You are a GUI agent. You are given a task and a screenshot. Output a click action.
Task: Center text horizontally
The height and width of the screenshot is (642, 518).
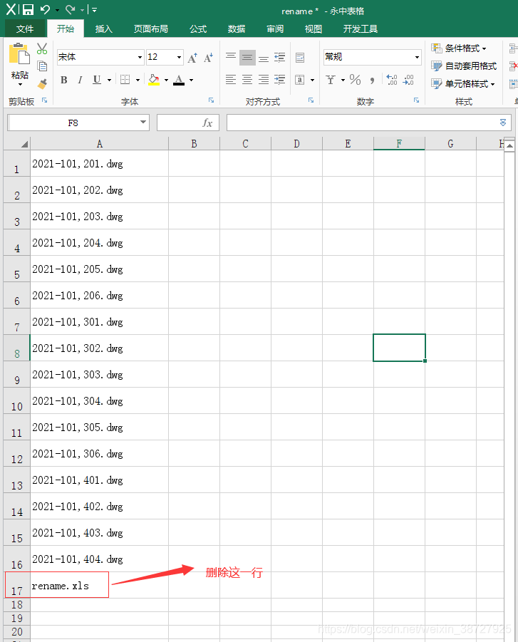(247, 79)
